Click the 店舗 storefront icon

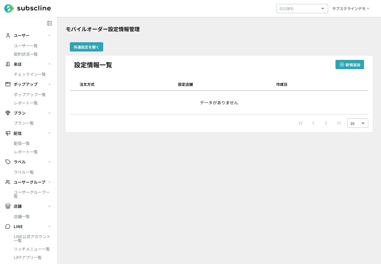click(8, 206)
